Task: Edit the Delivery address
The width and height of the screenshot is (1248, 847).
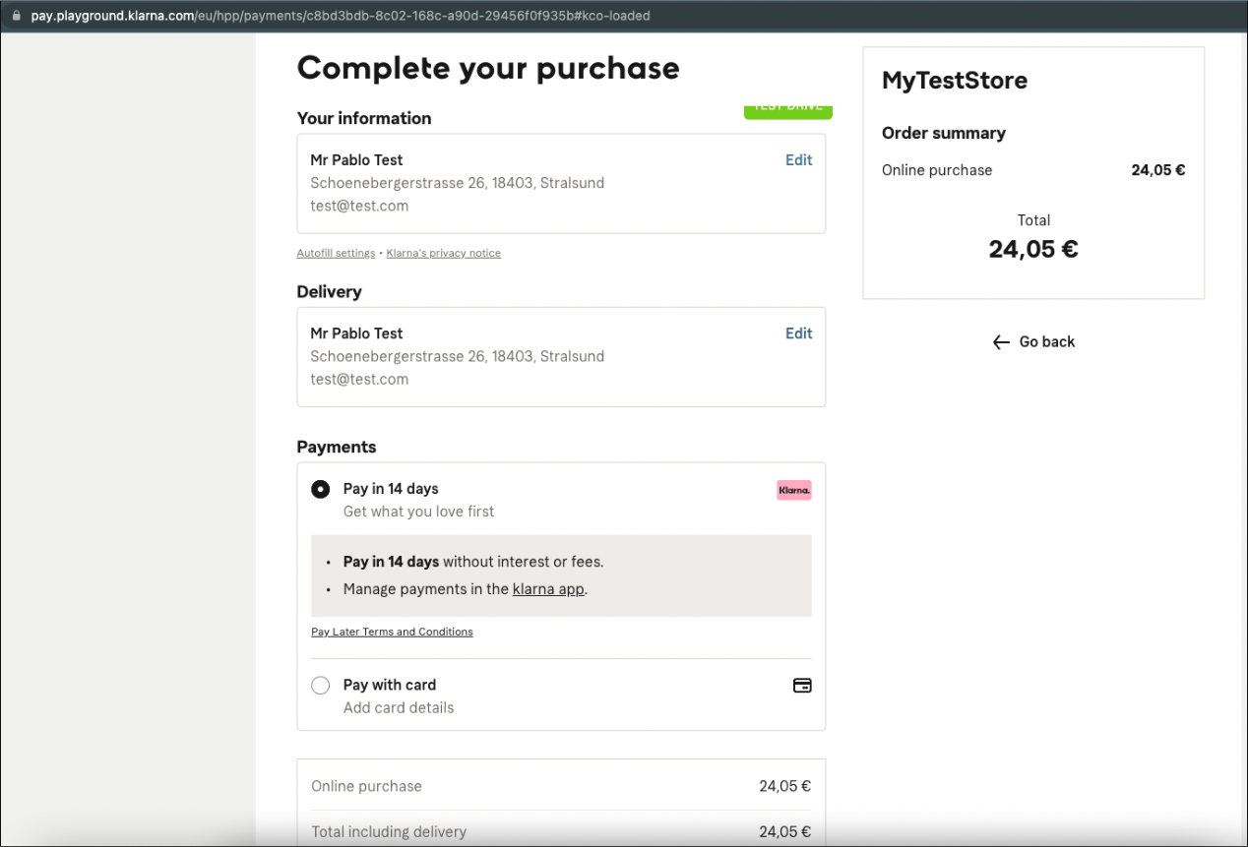Action: click(798, 333)
